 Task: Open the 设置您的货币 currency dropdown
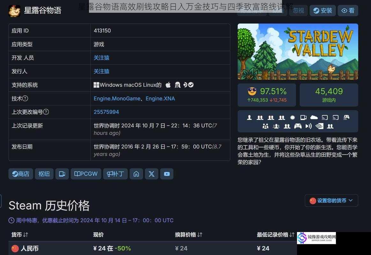coord(331,200)
